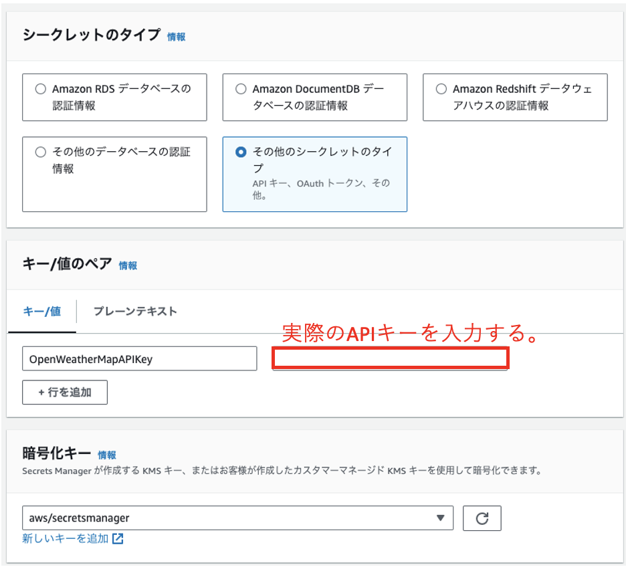Click the dropdown arrow in the aws/secretsmanager selector

click(x=439, y=518)
